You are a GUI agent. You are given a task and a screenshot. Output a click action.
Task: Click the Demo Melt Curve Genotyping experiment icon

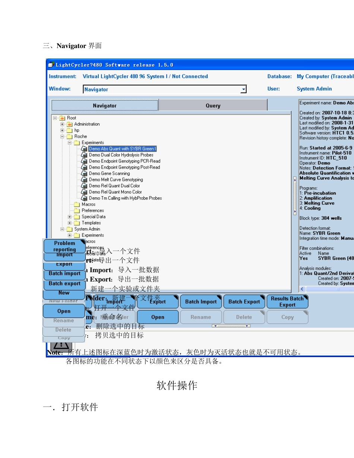click(84, 179)
